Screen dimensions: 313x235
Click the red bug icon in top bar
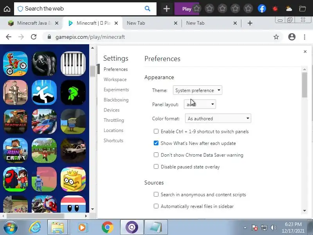point(275,9)
